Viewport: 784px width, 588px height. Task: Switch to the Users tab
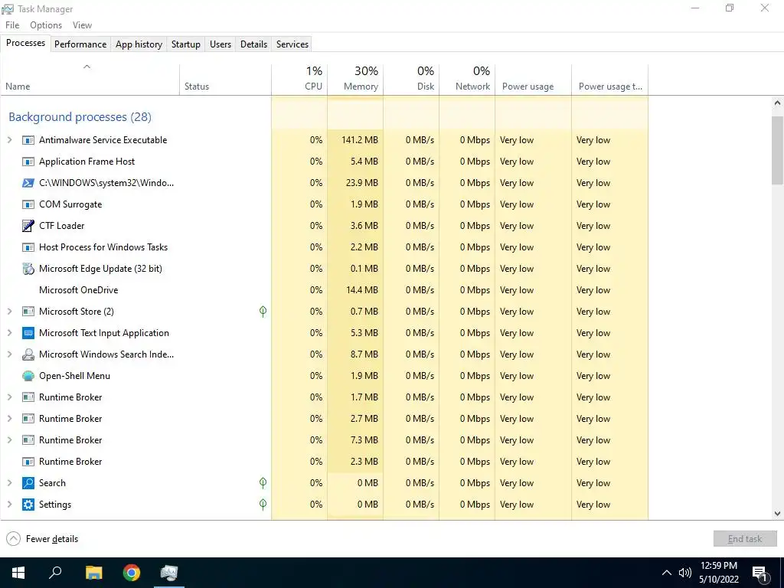tap(220, 44)
